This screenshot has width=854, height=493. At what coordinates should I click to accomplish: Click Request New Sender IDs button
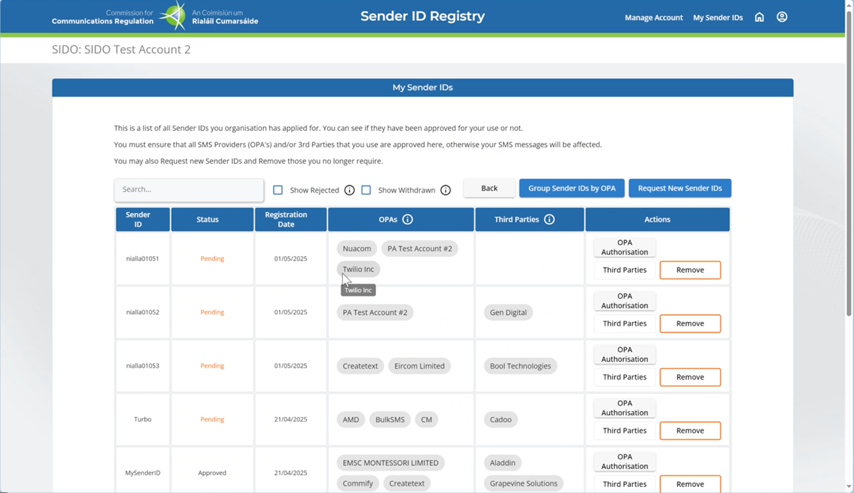click(x=680, y=188)
